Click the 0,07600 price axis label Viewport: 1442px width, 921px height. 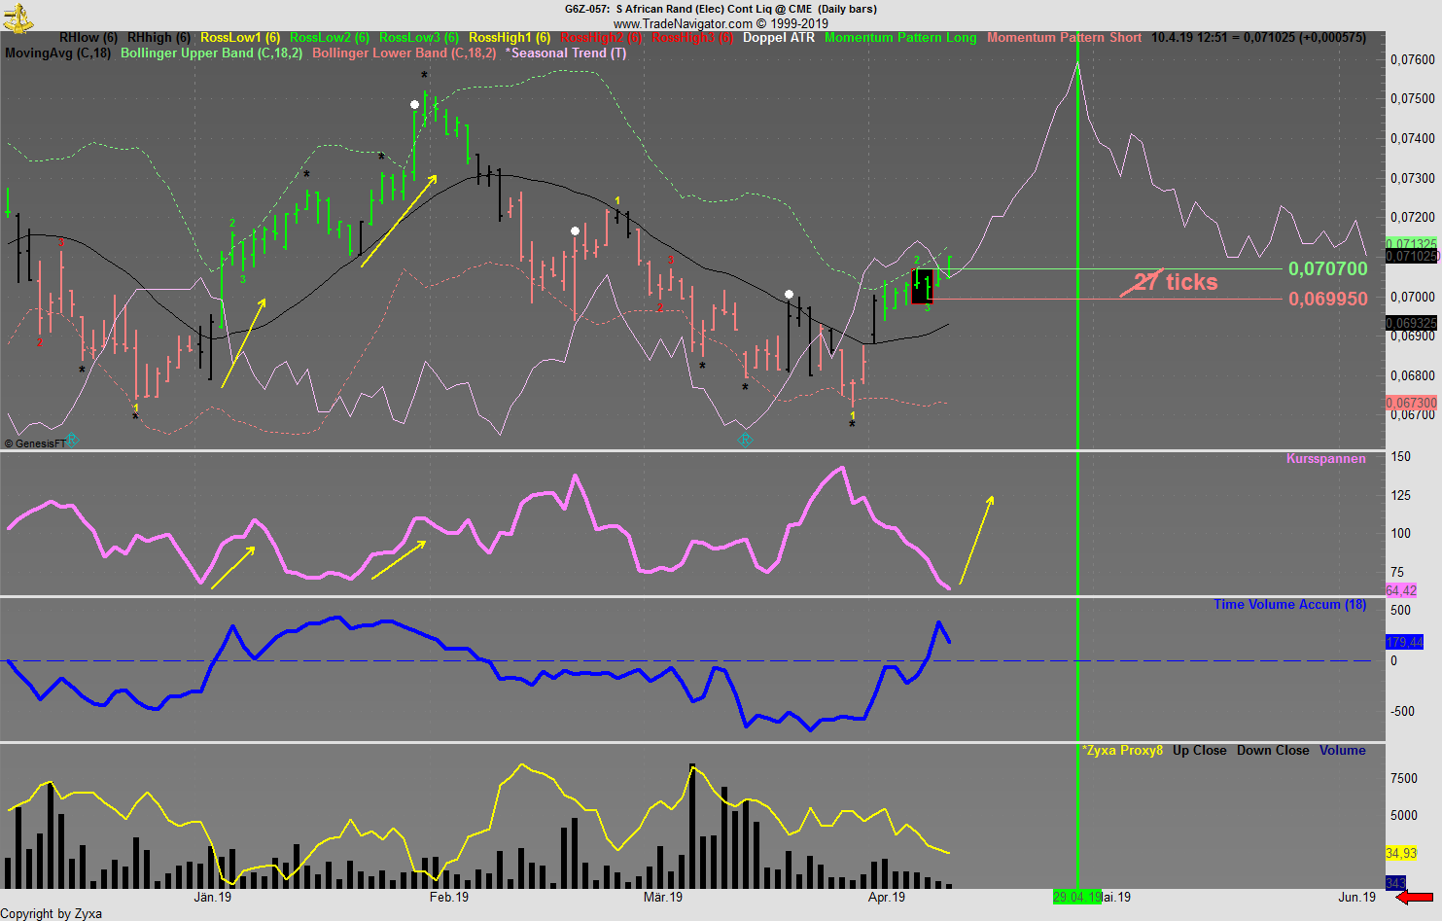coord(1413,60)
